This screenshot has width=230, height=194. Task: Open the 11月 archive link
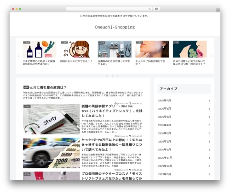(184, 158)
